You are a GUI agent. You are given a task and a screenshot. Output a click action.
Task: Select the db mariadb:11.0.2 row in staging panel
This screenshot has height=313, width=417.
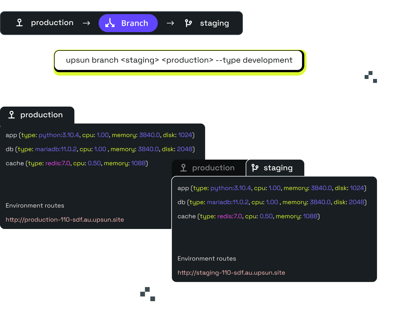coord(272,202)
